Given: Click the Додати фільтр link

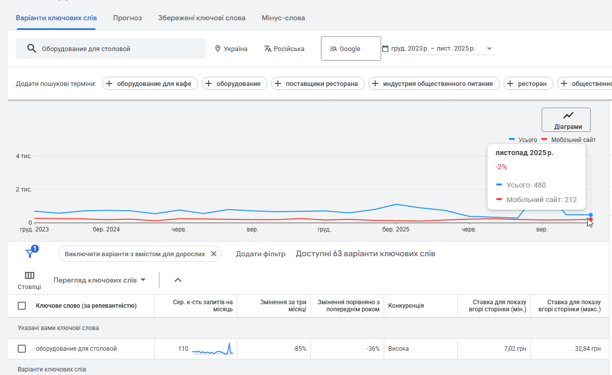Looking at the screenshot, I should click(x=260, y=254).
